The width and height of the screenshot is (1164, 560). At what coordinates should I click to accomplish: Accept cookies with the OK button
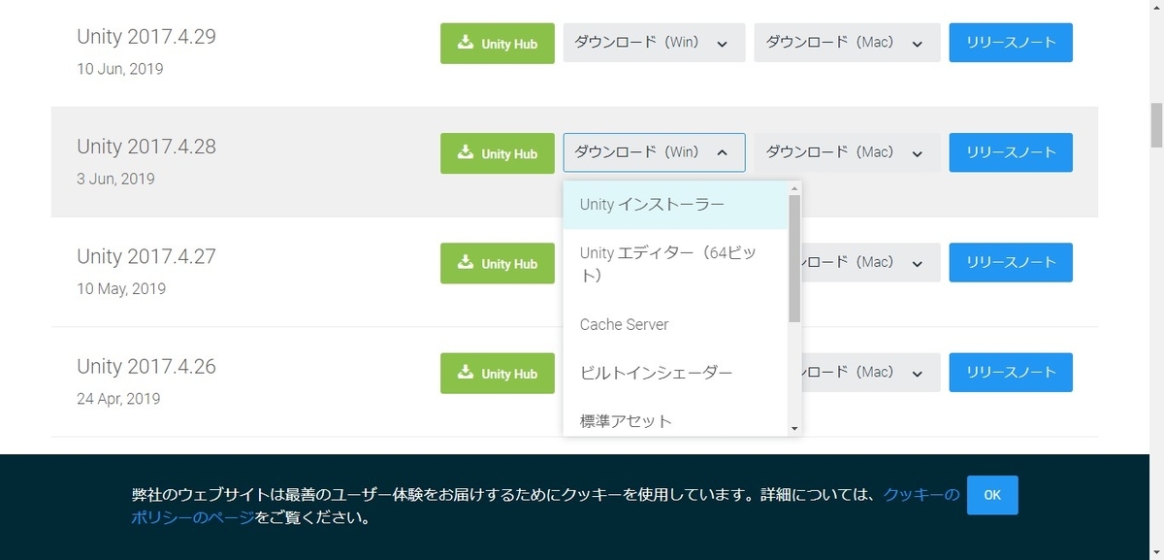point(992,495)
